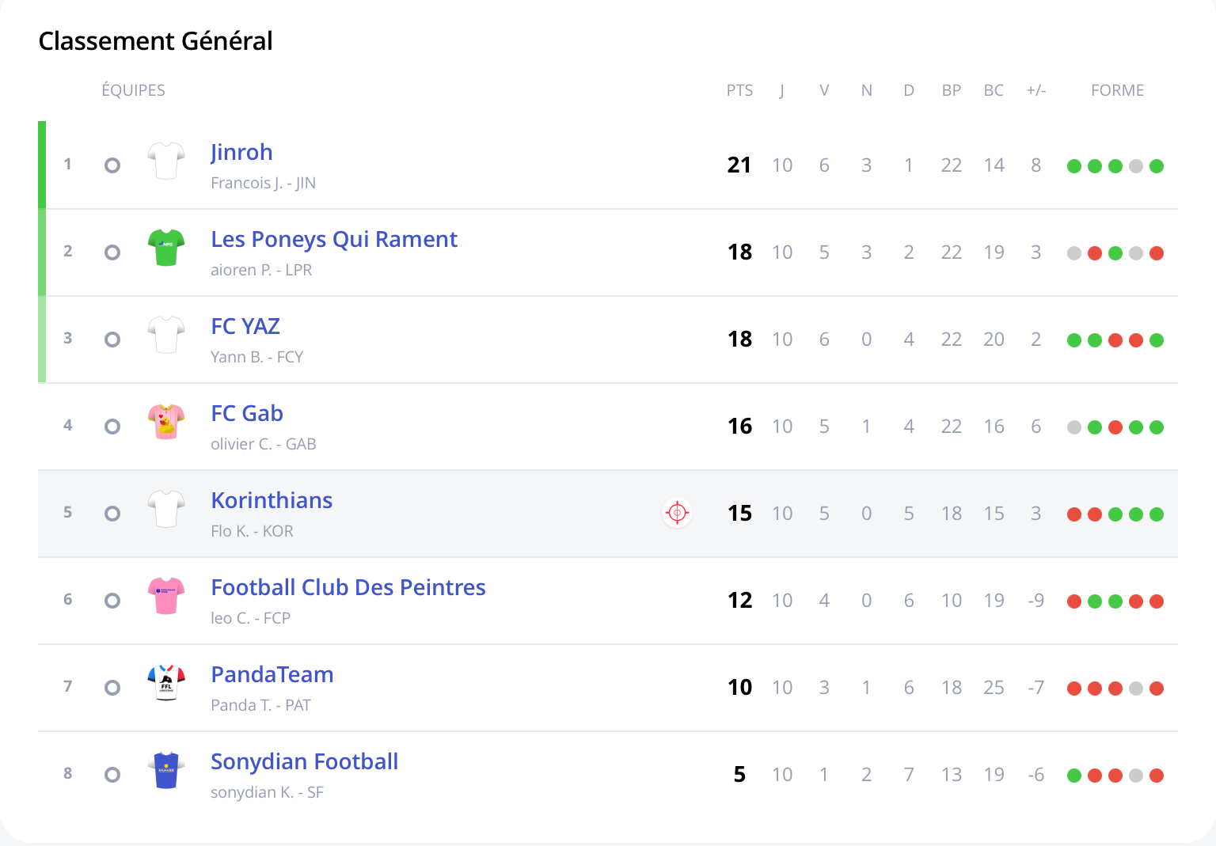Screen dimensions: 1216x846
Task: Sort standings by the PTS column header
Action: [x=739, y=90]
